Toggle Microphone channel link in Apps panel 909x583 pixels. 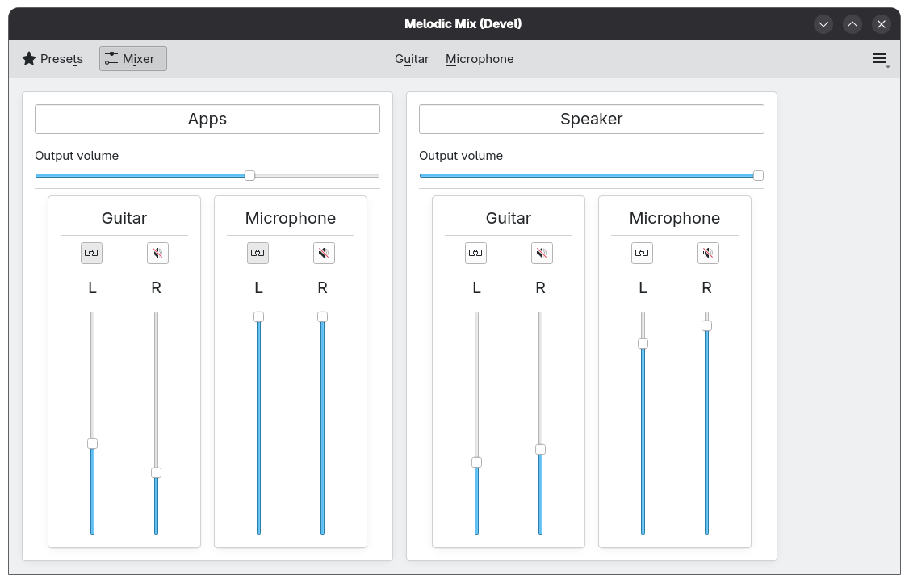coord(258,254)
